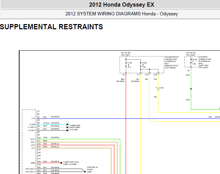Click the A10 pin label
The height and width of the screenshot is (174, 220).
[39, 138]
